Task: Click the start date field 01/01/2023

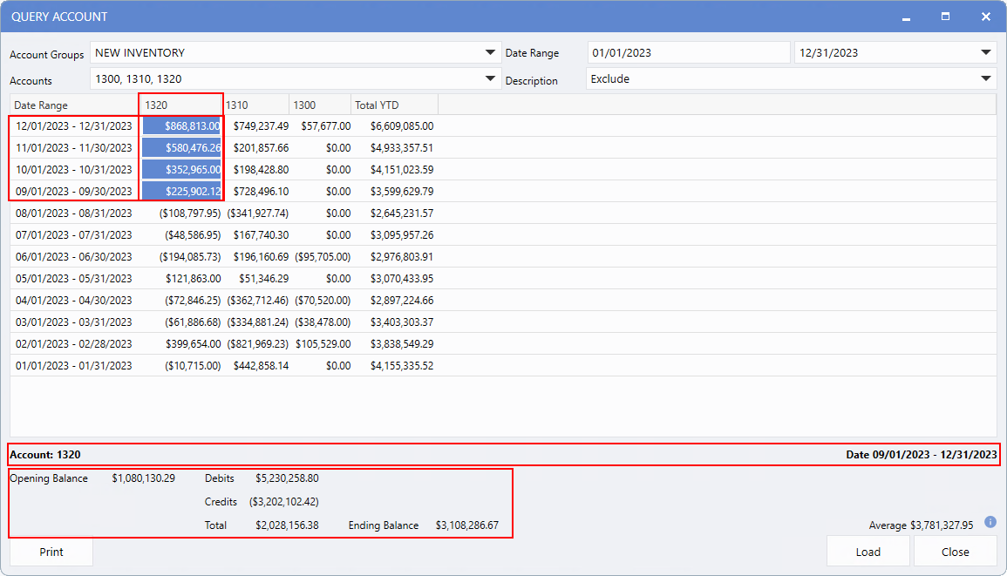Action: (689, 52)
